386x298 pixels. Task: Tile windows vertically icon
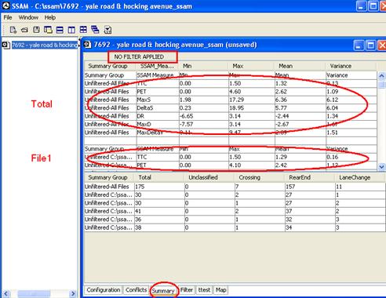pyautogui.click(x=71, y=30)
